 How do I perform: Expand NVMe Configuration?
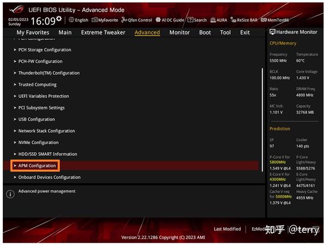pos(38,143)
